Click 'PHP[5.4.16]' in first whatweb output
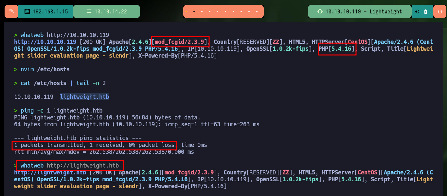The image size is (447, 196). click(337, 49)
